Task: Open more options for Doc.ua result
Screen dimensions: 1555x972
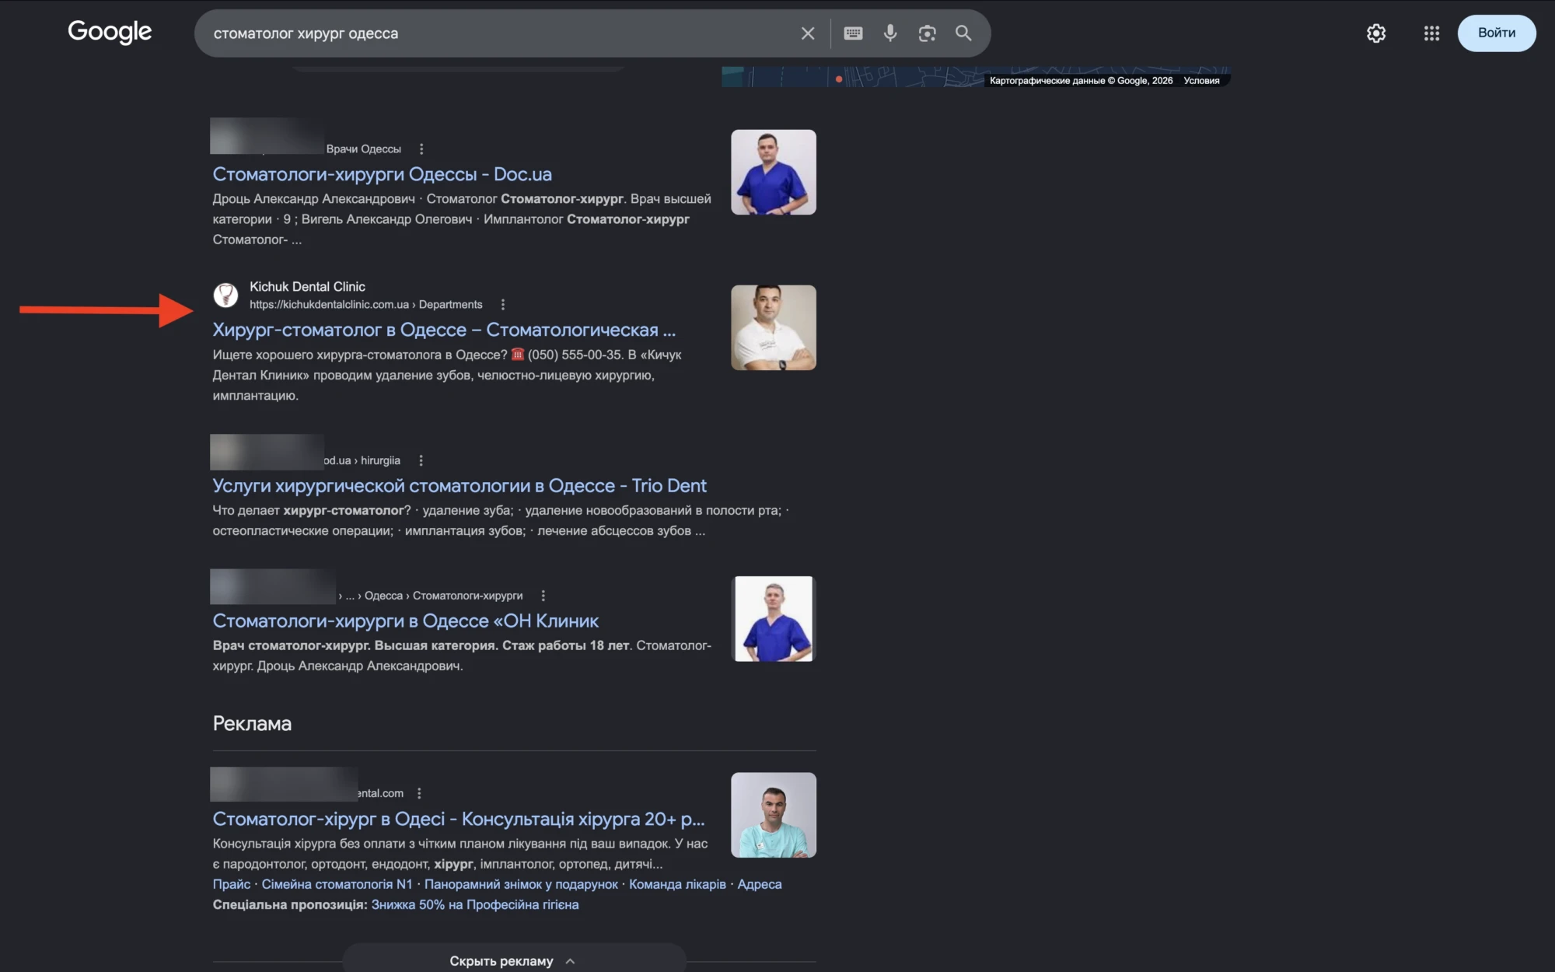Action: (421, 149)
